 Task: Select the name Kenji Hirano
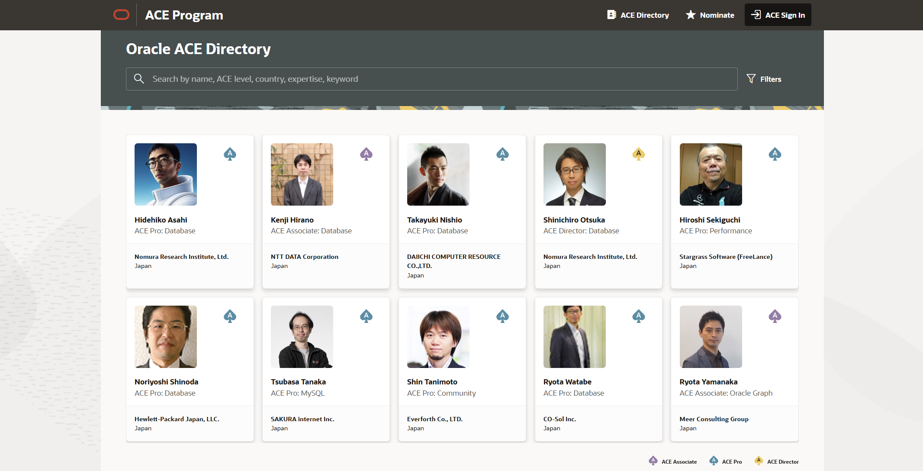click(x=292, y=220)
